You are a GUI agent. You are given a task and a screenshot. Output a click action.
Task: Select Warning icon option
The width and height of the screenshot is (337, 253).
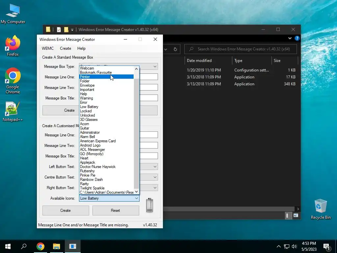pyautogui.click(x=107, y=98)
